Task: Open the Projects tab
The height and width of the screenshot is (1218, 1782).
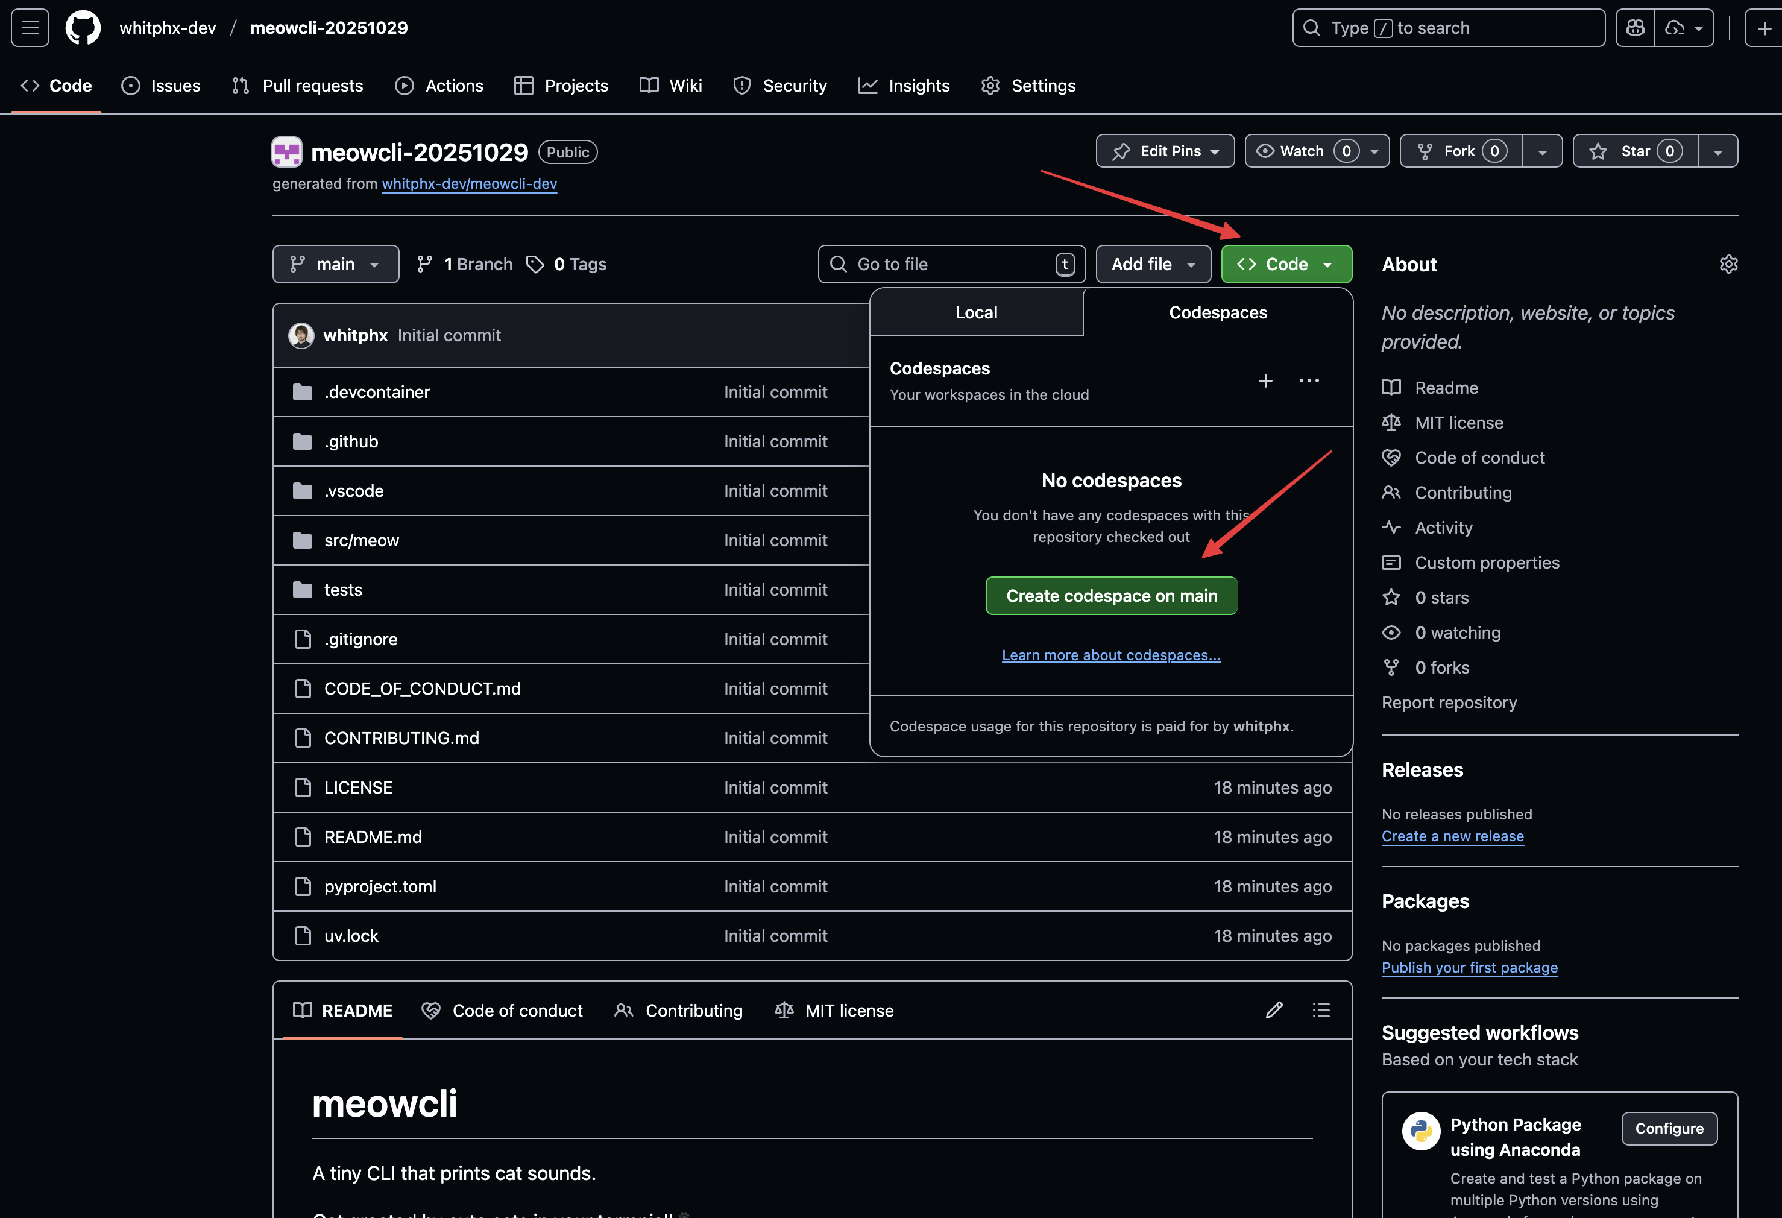Action: click(x=561, y=86)
